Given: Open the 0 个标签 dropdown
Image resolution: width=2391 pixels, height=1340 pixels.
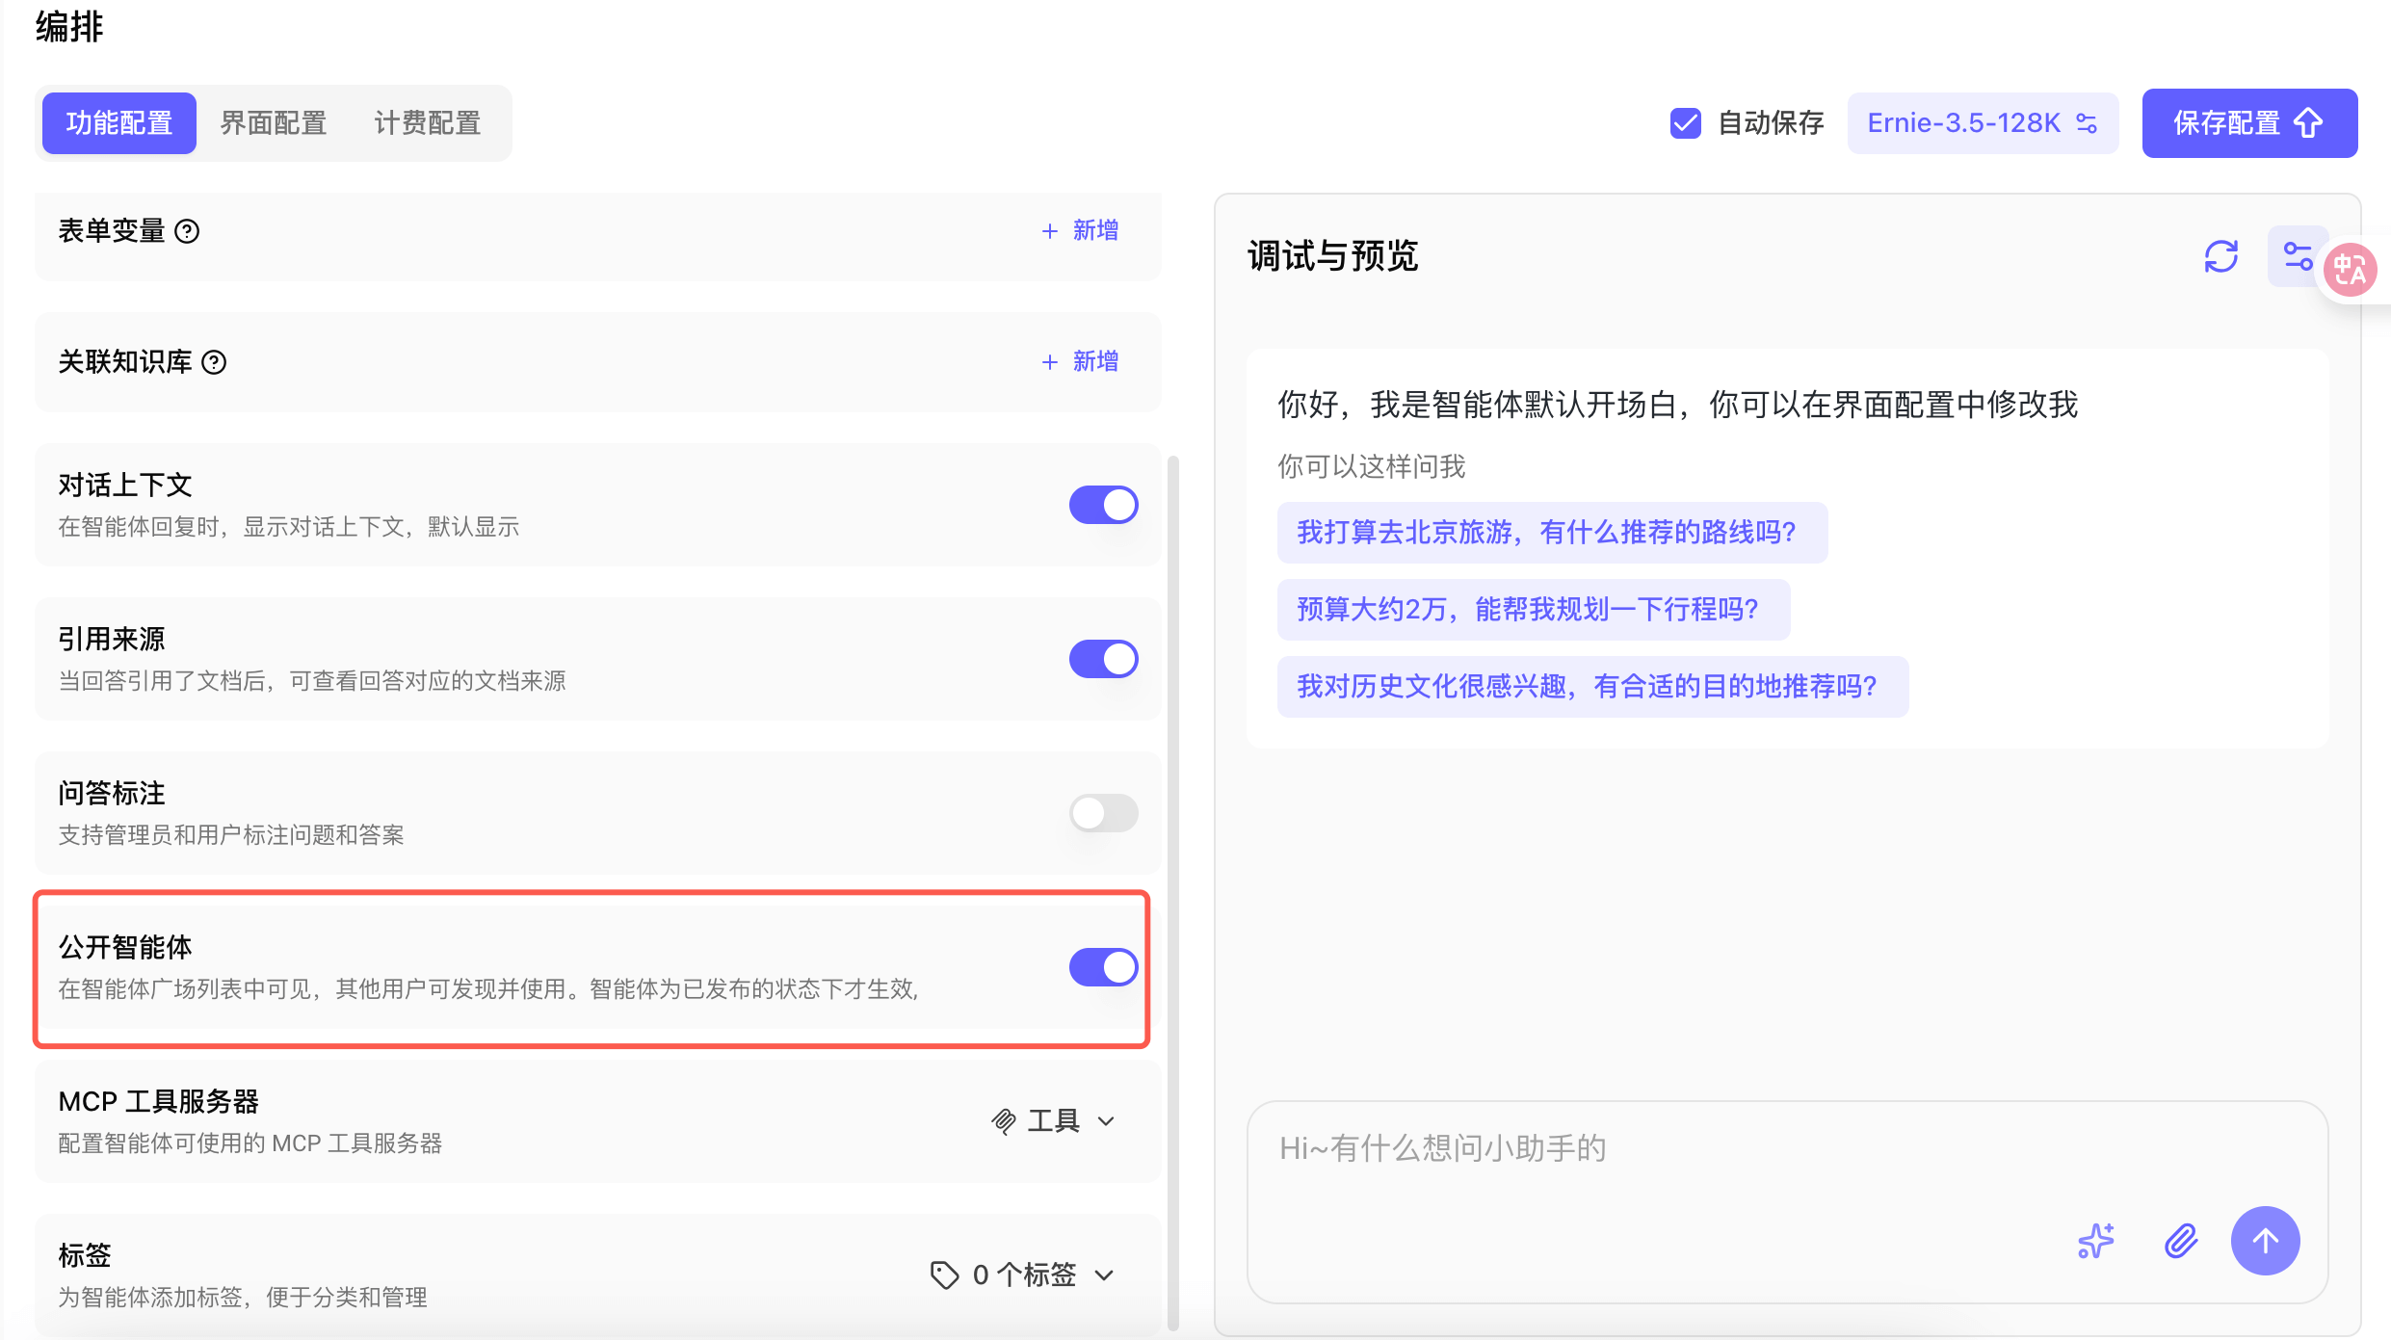Looking at the screenshot, I should tap(1023, 1275).
